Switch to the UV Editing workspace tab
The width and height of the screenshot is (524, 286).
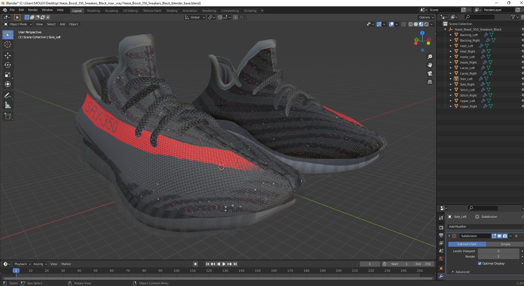130,11
